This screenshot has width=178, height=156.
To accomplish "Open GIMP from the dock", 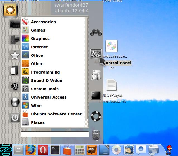I will coord(92,150).
